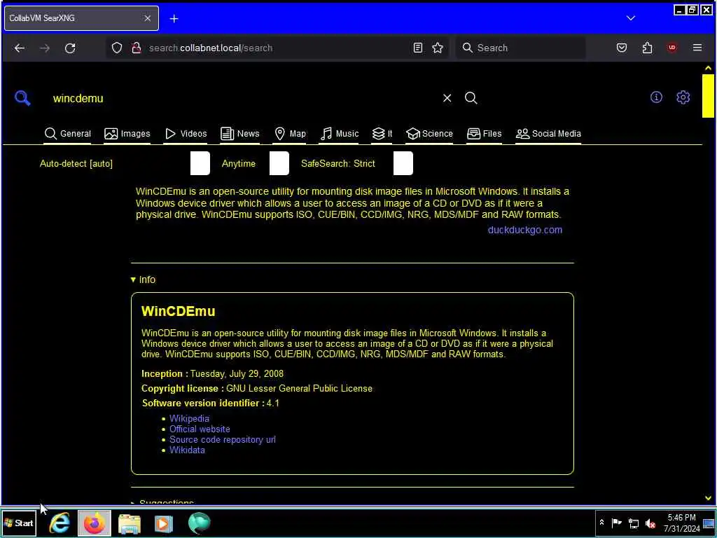Open the Wikidata link
The width and height of the screenshot is (717, 538).
coord(187,450)
